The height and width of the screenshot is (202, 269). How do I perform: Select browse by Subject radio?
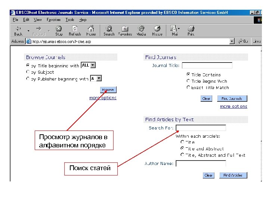(x=28, y=71)
